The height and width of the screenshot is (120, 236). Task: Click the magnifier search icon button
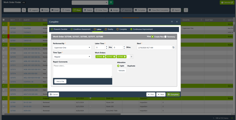24,10
